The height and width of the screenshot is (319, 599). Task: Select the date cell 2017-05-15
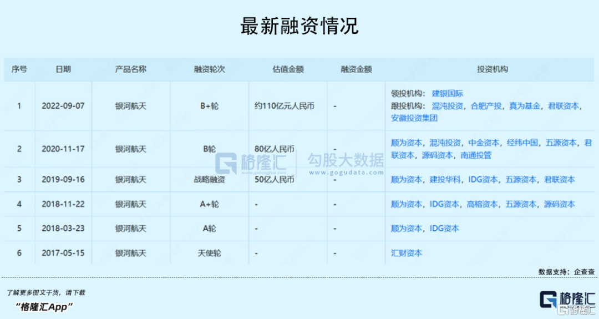[x=63, y=253]
